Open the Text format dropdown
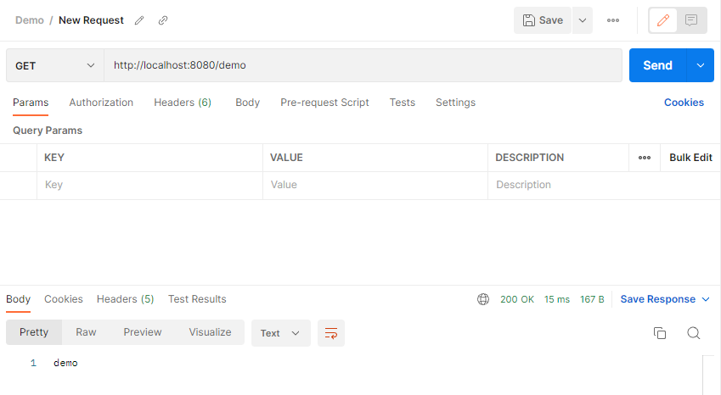 pyautogui.click(x=280, y=333)
